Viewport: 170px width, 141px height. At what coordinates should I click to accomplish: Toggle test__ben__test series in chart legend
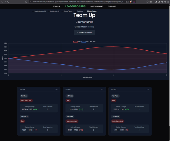tap(89, 41)
